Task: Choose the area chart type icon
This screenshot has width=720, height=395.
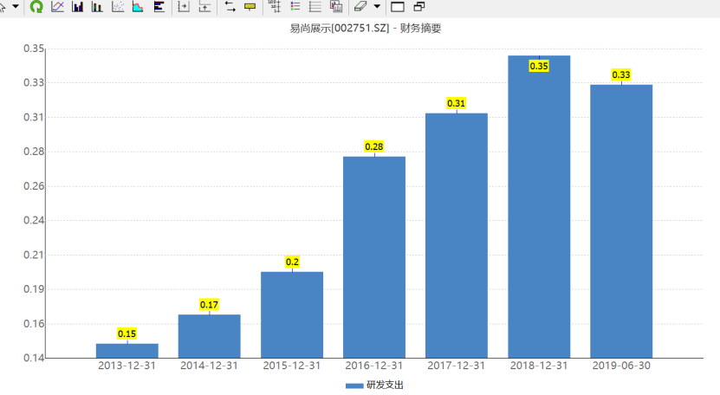Action: [x=138, y=6]
